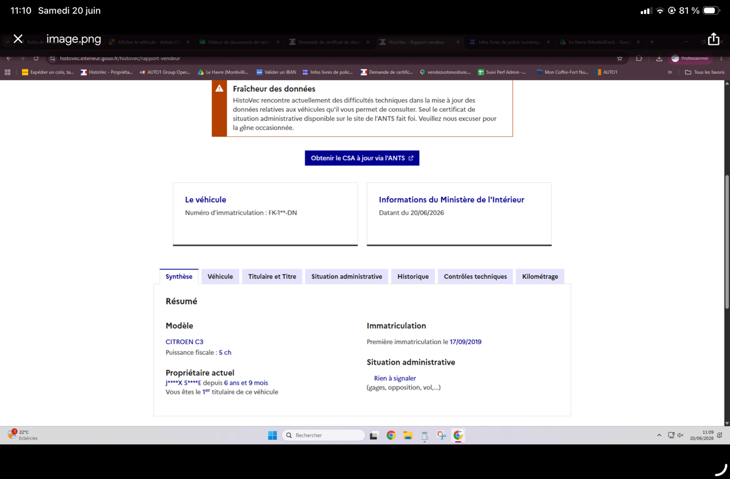Click the 6 ans et 9 mois text
Viewport: 730px width, 479px height.
246,383
